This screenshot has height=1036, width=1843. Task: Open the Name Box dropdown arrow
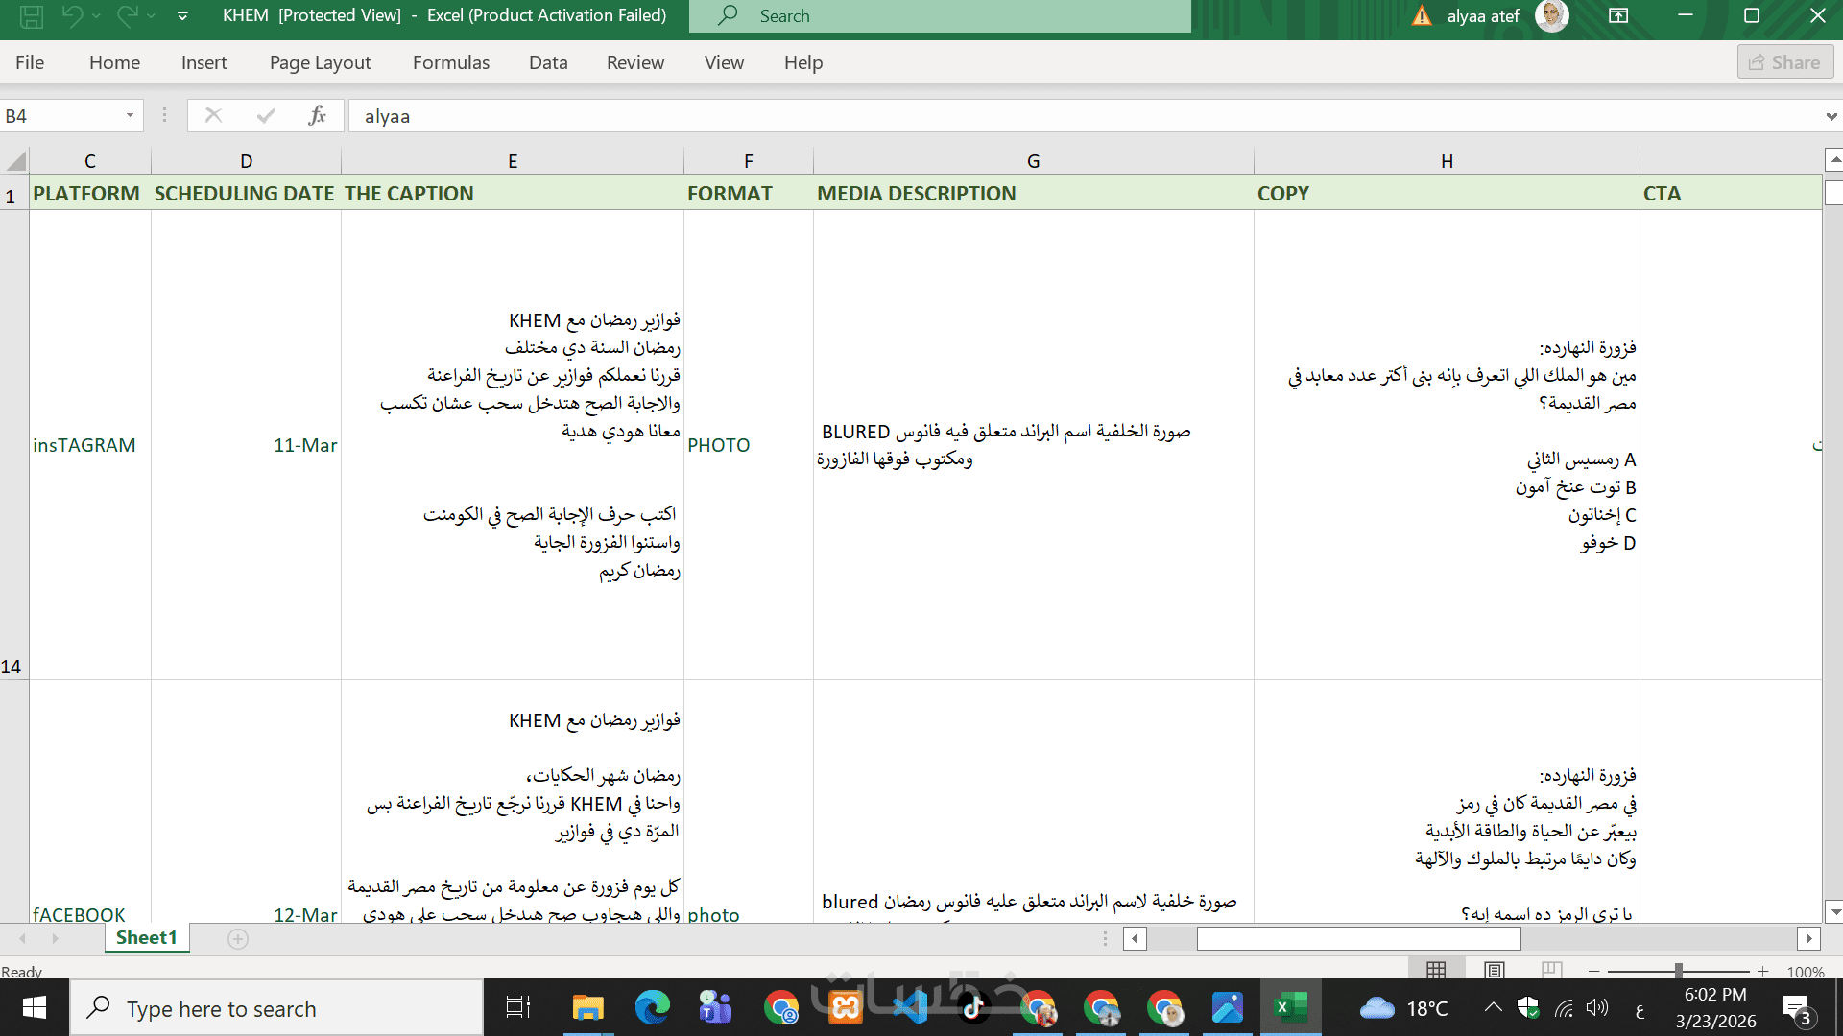click(x=130, y=116)
